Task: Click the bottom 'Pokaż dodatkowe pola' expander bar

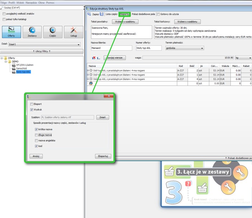Action: (184, 158)
